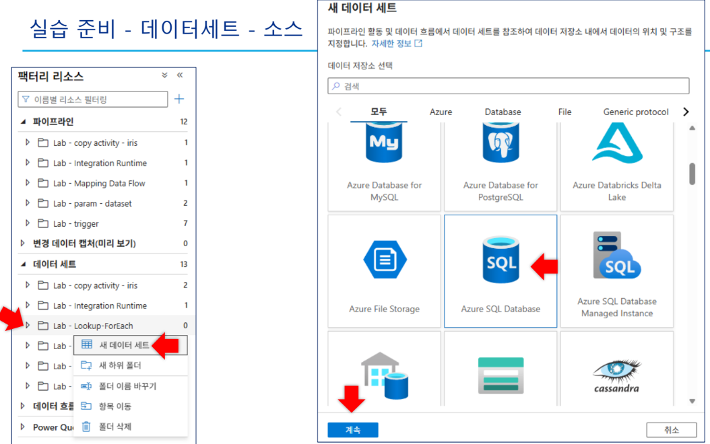710x444 pixels.
Task: Select Azure SQL Database Managed Instance icon
Action: pyautogui.click(x=617, y=256)
